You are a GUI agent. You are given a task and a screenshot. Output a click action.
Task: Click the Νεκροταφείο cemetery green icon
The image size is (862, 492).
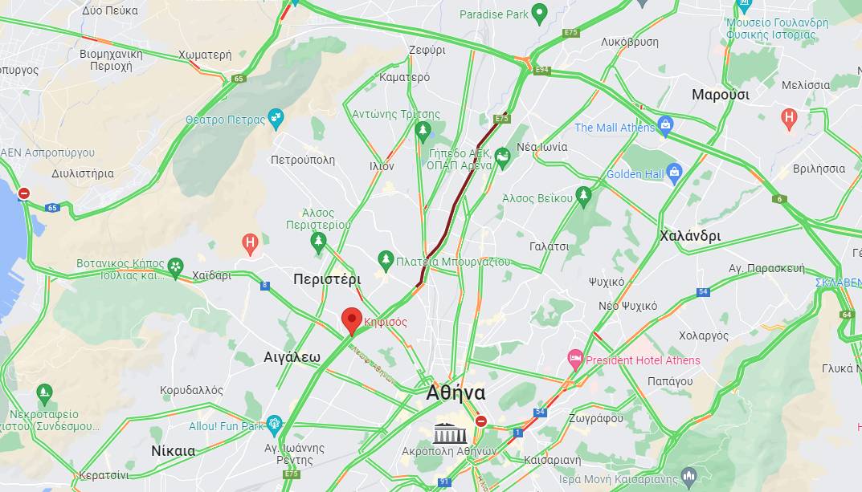pyautogui.click(x=44, y=394)
